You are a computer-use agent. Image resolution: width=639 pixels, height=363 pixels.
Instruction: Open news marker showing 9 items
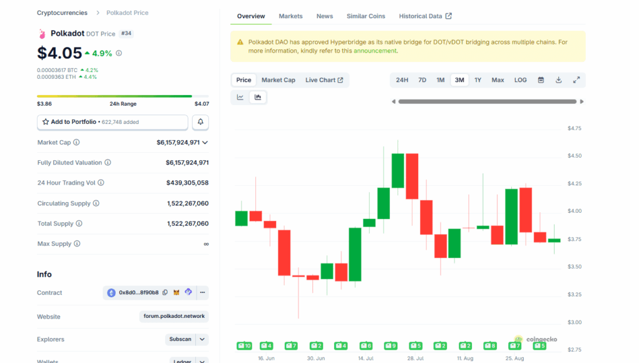pos(391,345)
